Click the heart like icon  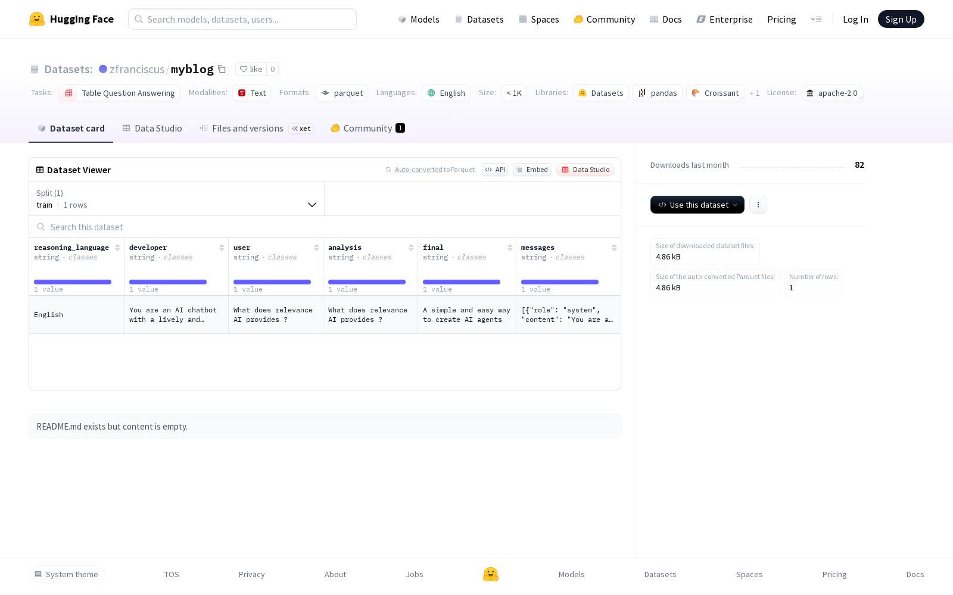243,69
